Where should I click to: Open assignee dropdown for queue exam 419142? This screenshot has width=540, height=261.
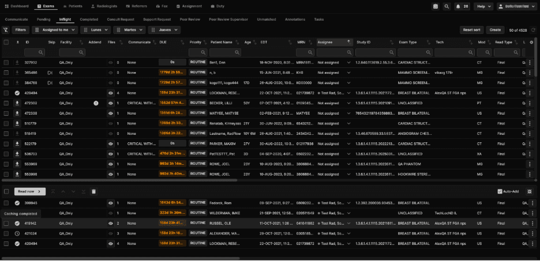pos(349,223)
